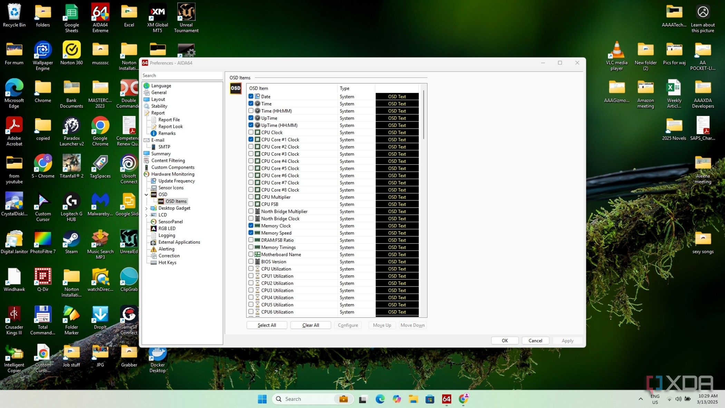The image size is (725, 408).
Task: Expand the LCD tree node
Action: [146, 215]
